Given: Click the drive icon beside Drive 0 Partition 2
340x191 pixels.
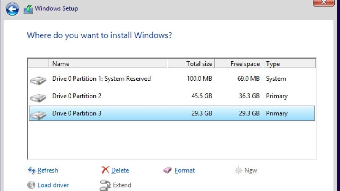Looking at the screenshot, I should 38,98.
